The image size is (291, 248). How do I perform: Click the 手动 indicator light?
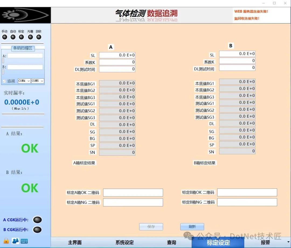pyautogui.click(x=5, y=37)
